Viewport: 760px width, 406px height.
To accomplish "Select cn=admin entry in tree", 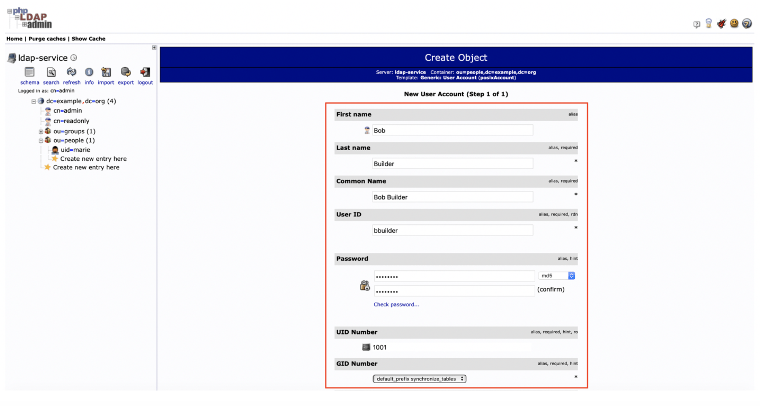I will 68,111.
